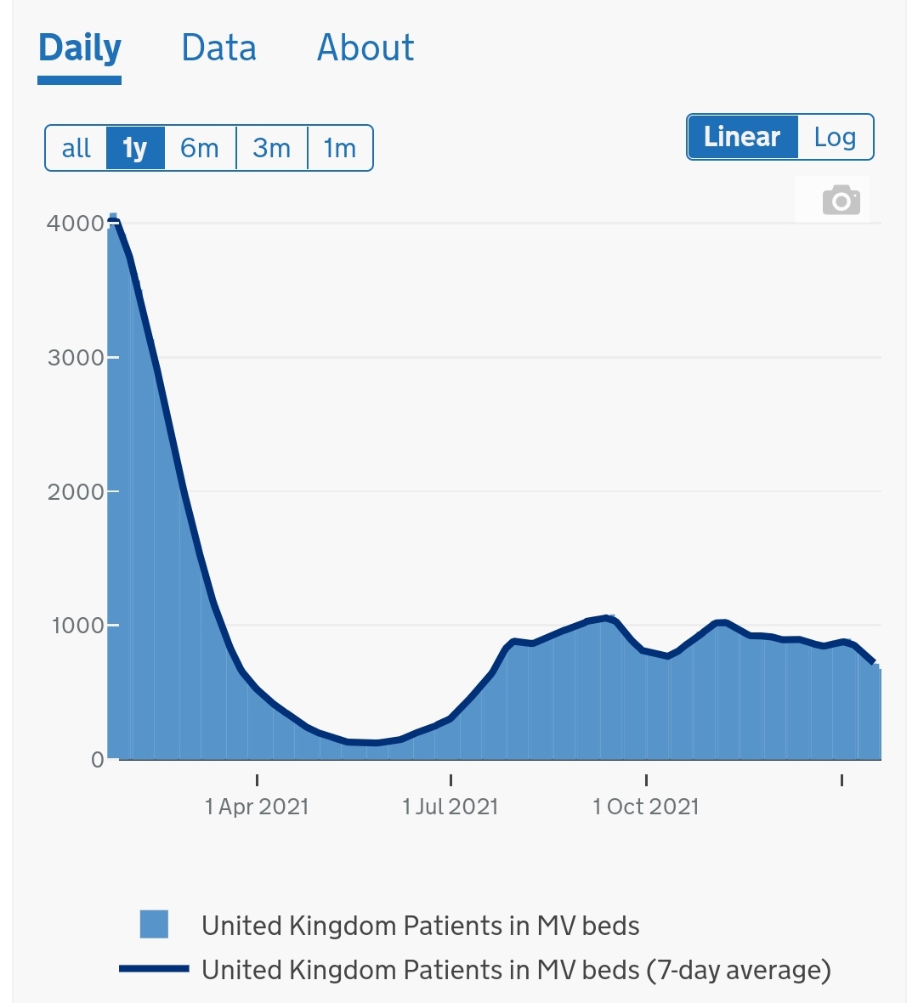Click the 1 Oct 2021 axis label
This screenshot has height=1003, width=918.
tap(646, 807)
